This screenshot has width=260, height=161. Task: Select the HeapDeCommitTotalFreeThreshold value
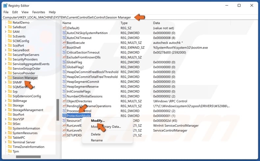92,77
